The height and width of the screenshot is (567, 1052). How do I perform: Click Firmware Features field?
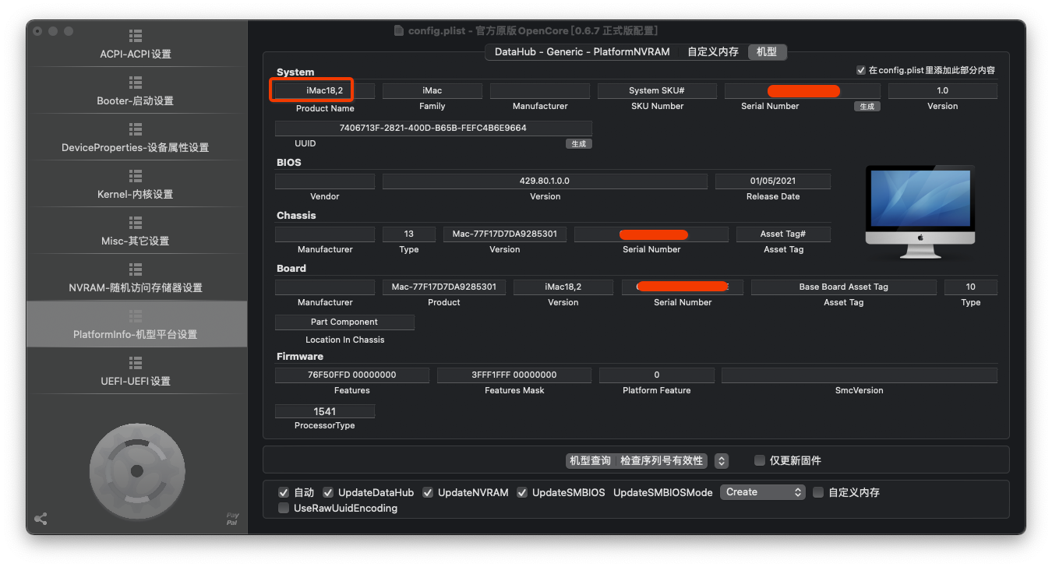pos(352,375)
